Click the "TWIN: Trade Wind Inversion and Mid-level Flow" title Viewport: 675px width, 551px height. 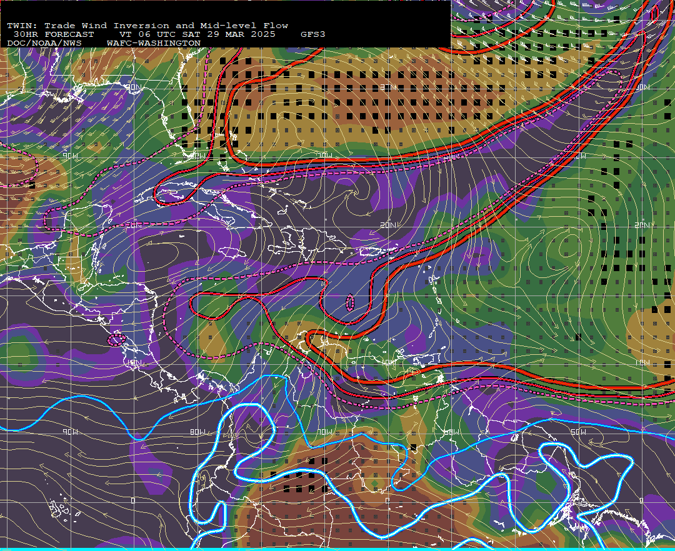(147, 26)
